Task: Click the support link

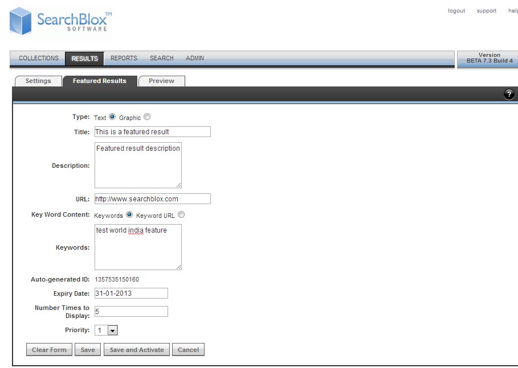Action: coord(487,11)
